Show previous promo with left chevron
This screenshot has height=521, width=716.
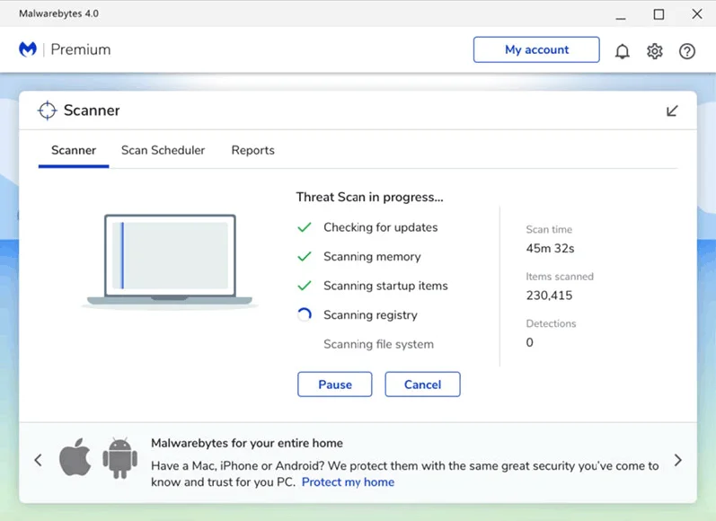pyautogui.click(x=38, y=460)
